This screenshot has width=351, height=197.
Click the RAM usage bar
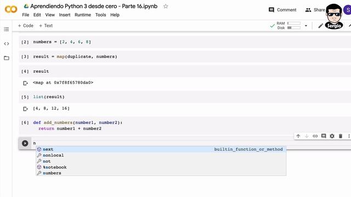click(x=294, y=23)
